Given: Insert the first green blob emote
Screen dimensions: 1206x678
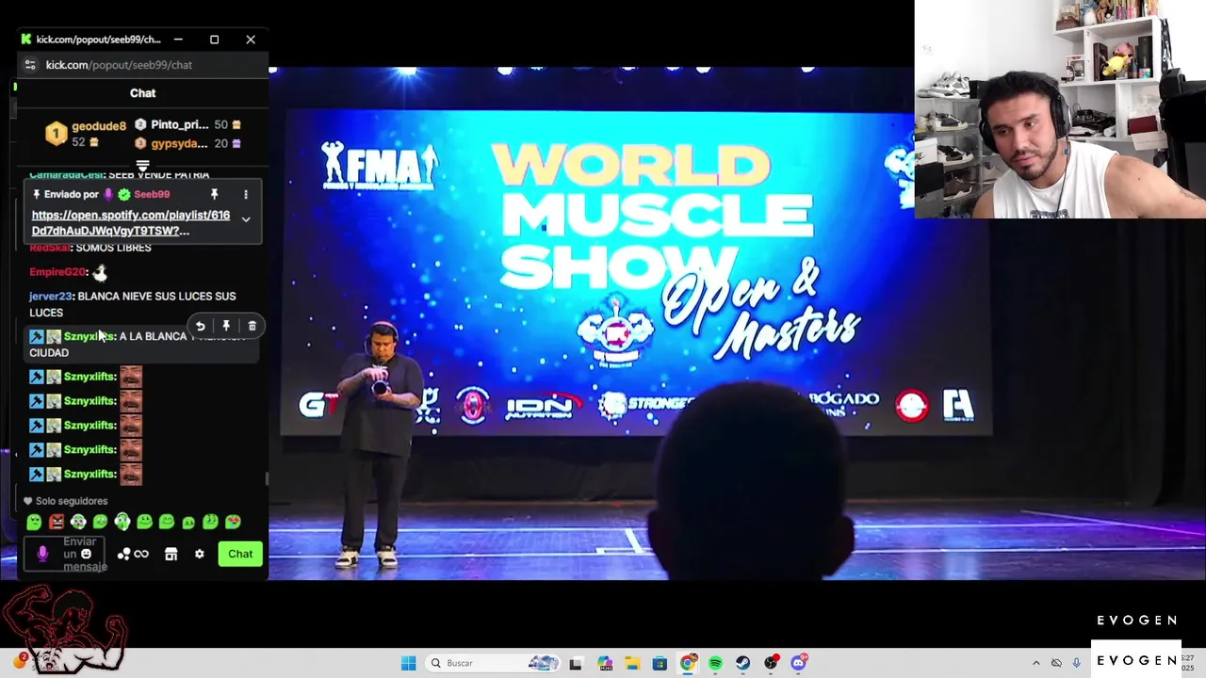Looking at the screenshot, I should pyautogui.click(x=34, y=522).
